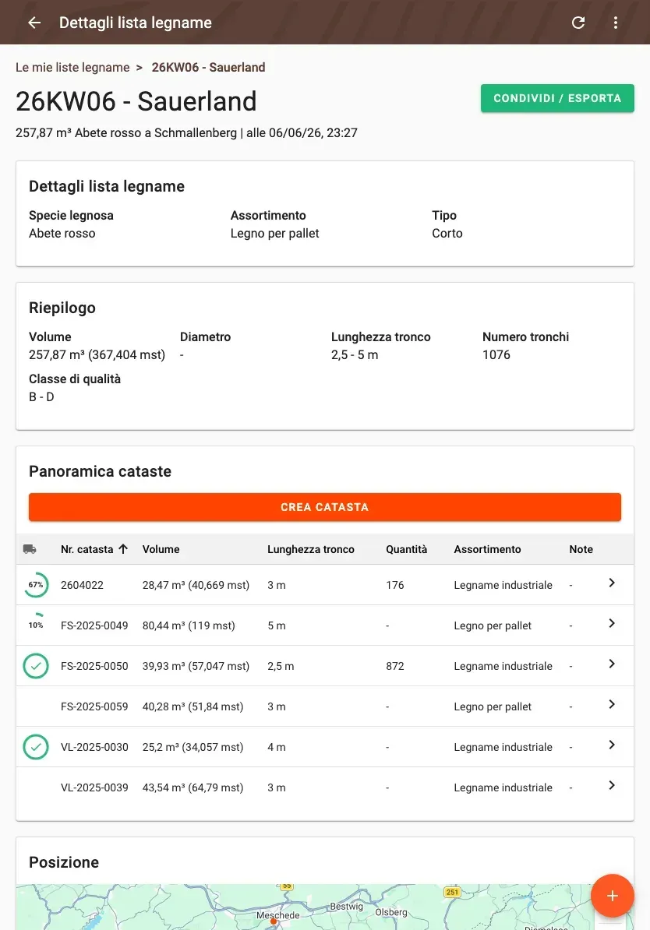Screen dimensions: 650x930
Task: Select stack FS-2025-0050
Action: pos(94,666)
